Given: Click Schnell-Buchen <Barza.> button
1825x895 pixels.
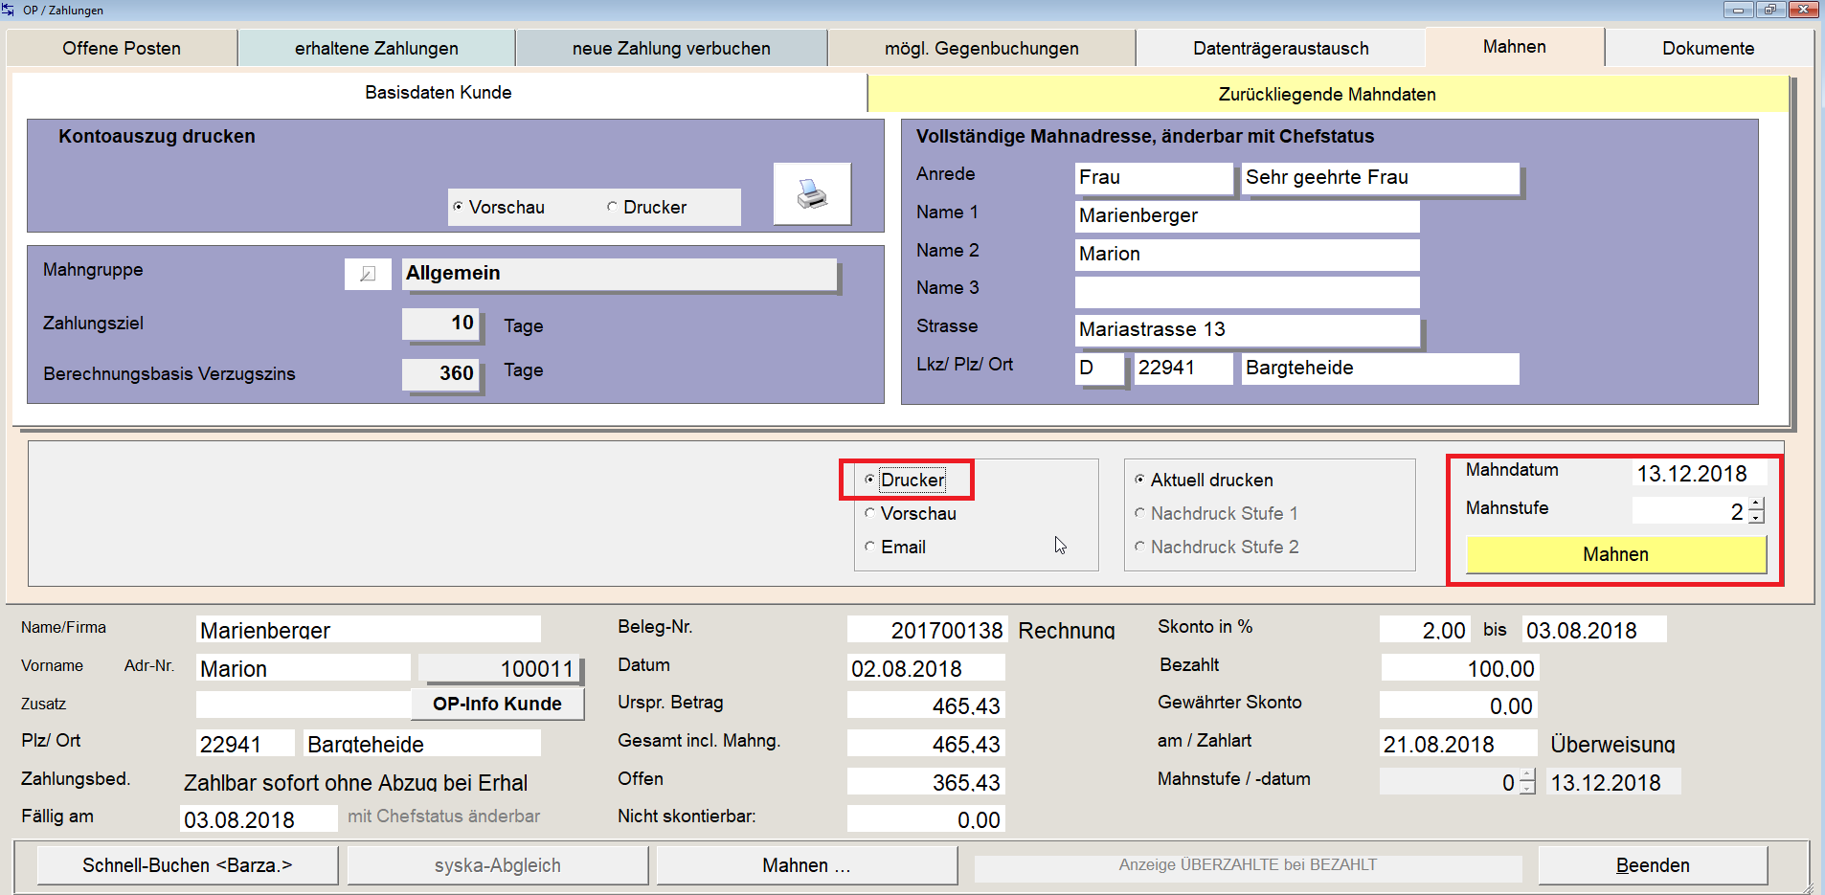Looking at the screenshot, I should (188, 865).
